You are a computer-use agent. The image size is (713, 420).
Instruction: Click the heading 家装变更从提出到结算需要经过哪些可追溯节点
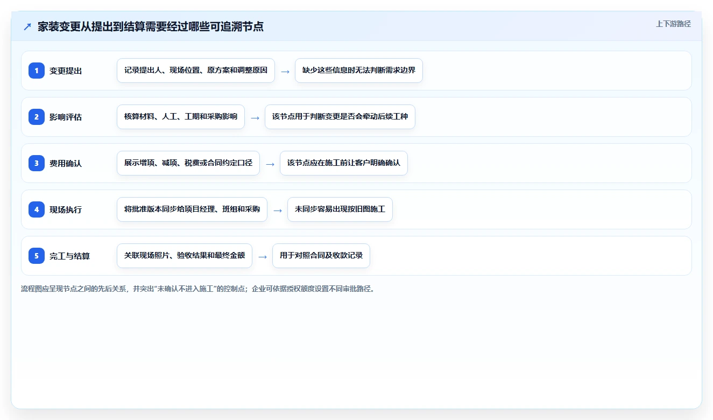pos(151,26)
